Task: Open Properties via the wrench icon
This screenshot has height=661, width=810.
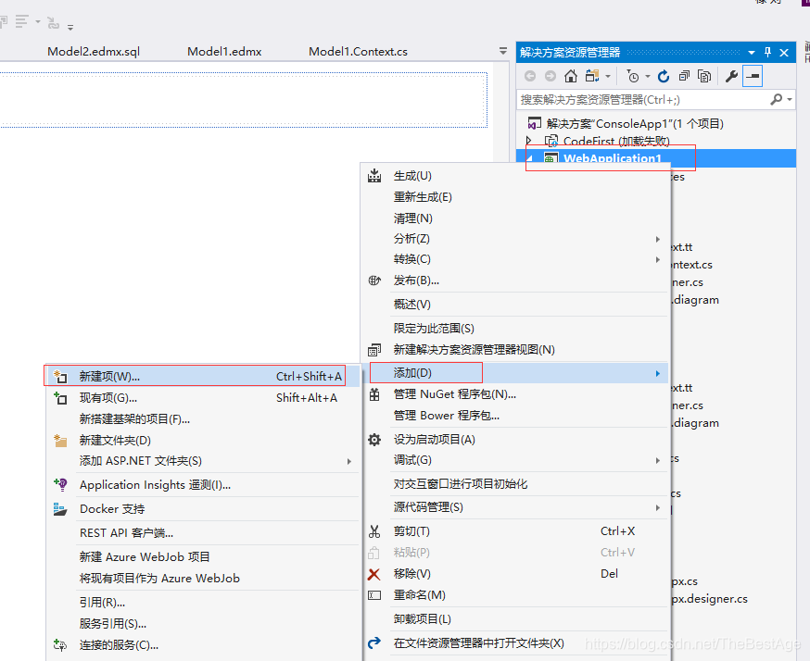Action: pyautogui.click(x=731, y=76)
